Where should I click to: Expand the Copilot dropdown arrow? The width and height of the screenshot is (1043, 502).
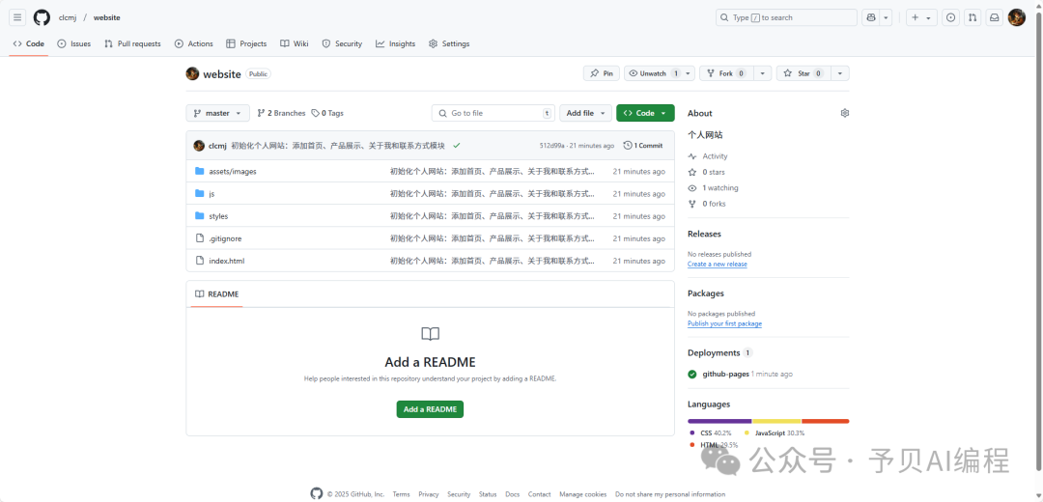[x=886, y=18]
